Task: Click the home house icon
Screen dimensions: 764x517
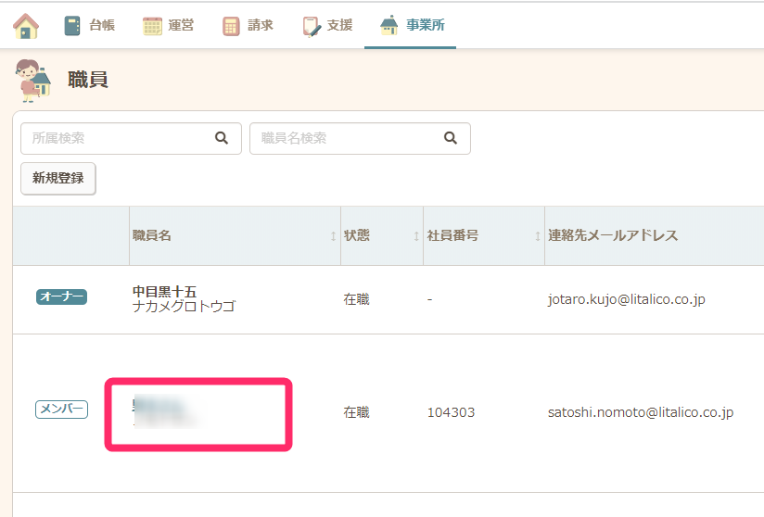Action: click(x=26, y=26)
